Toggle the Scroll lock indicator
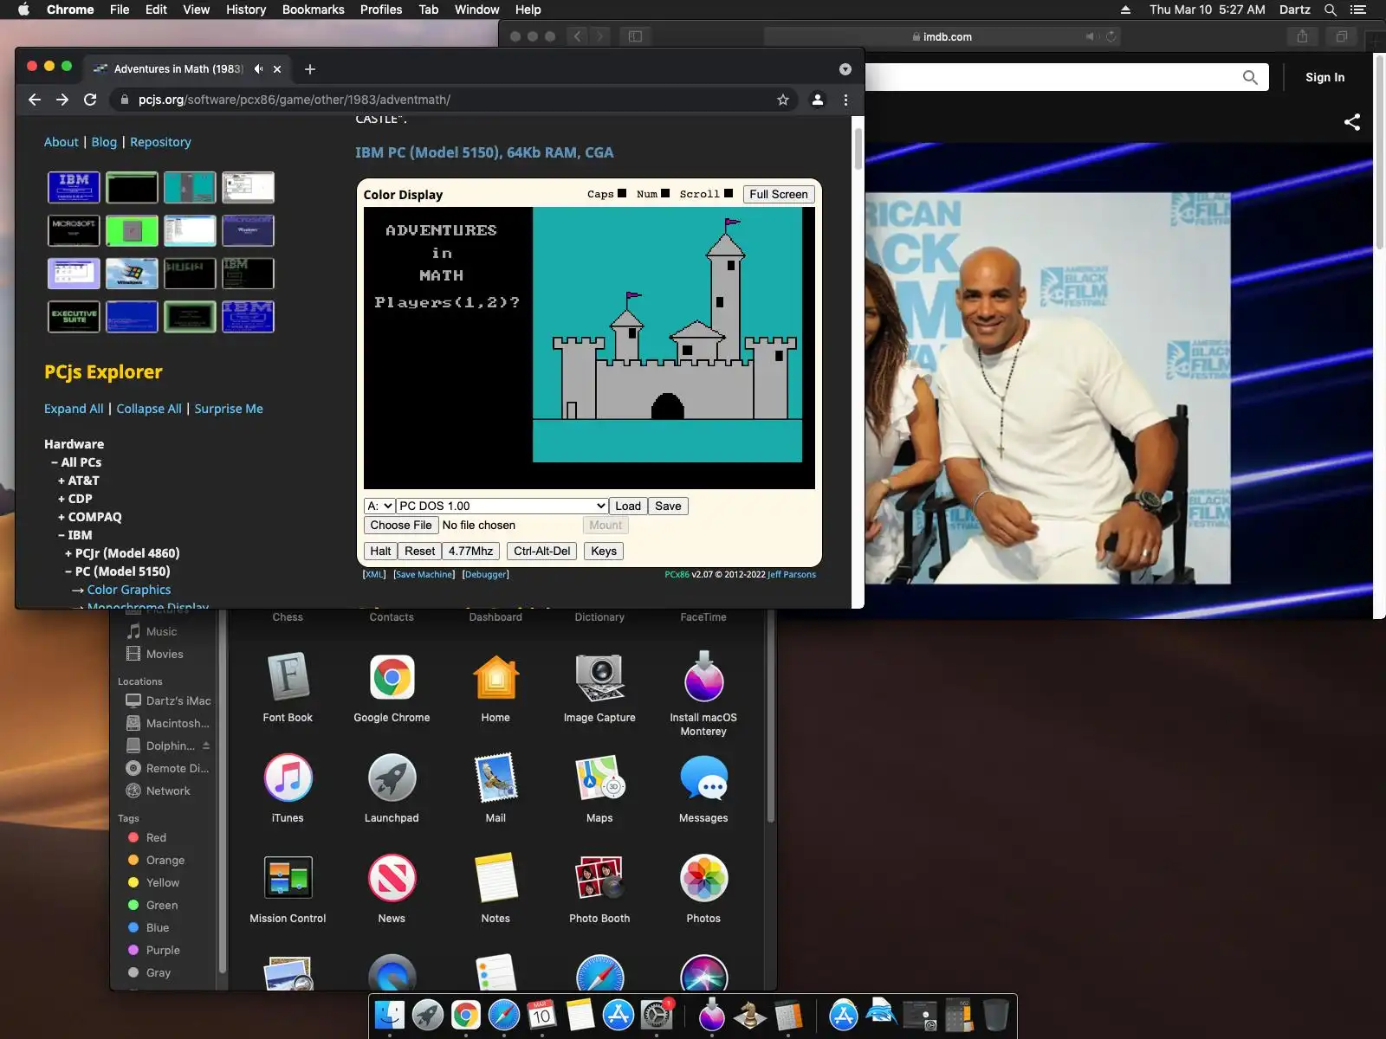This screenshot has height=1039, width=1386. (x=729, y=194)
